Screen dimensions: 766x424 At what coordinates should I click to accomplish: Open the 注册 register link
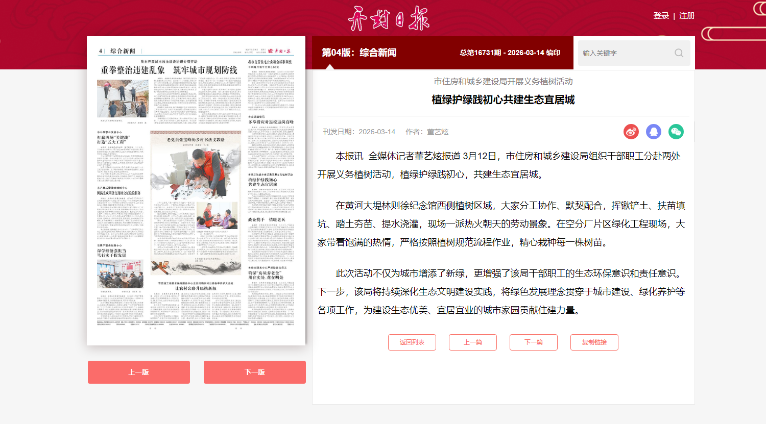[x=687, y=16]
